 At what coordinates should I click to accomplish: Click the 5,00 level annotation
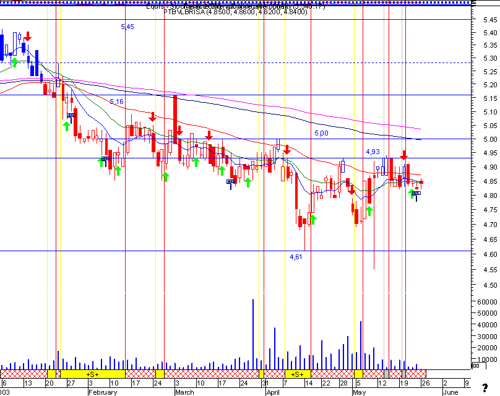click(321, 133)
